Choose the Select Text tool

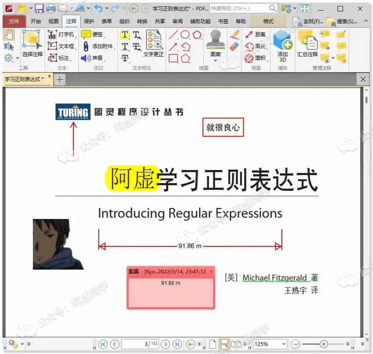(9, 46)
